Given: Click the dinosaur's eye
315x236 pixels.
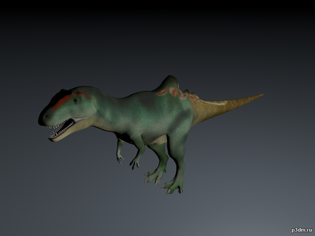Looking at the screenshot, I should coord(75,100).
